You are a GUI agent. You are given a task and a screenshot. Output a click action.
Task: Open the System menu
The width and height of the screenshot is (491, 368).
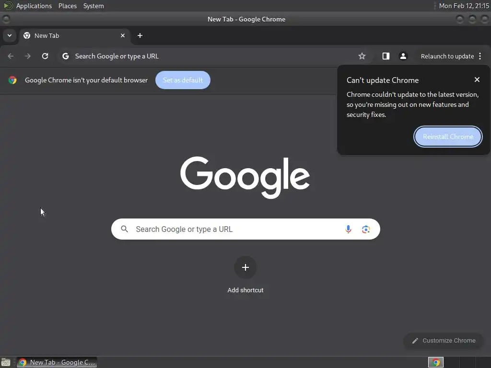94,6
